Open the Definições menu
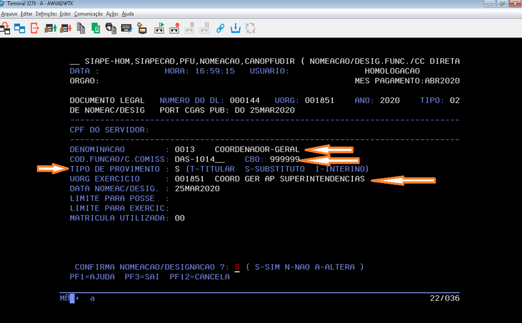Image resolution: width=522 pixels, height=323 pixels. click(46, 14)
